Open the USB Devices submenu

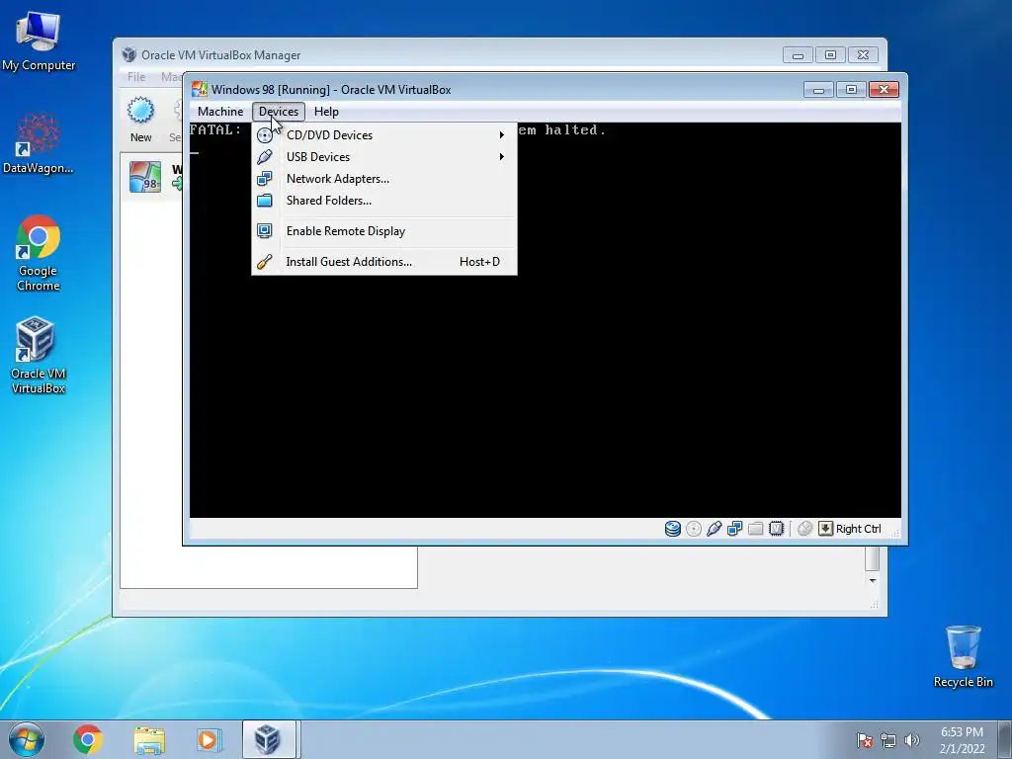tap(384, 157)
